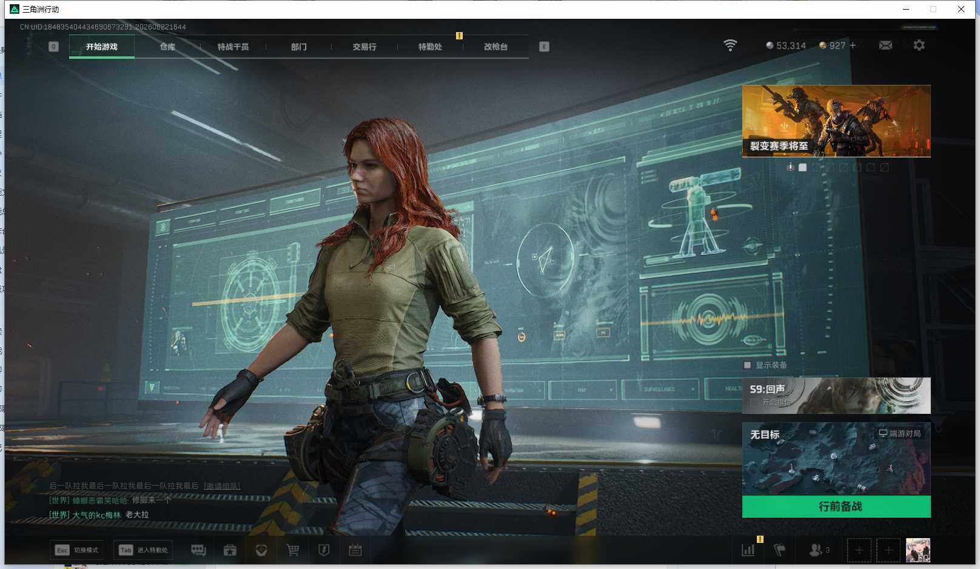The height and width of the screenshot is (569, 980).
Task: Open the lightning shield pass icon
Action: pos(324,550)
